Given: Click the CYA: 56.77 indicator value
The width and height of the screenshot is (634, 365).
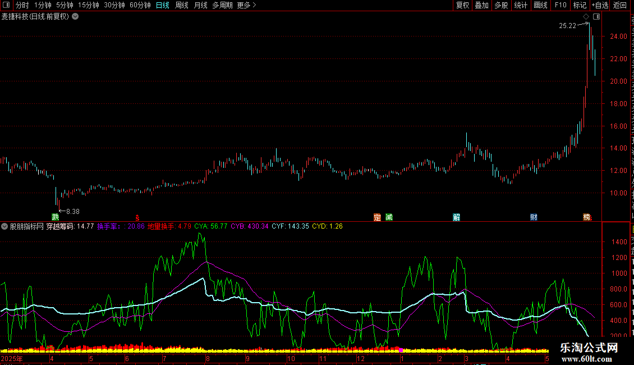Looking at the screenshot, I should (210, 226).
